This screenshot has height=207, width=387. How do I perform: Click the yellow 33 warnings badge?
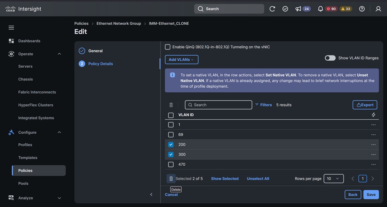tap(346, 9)
